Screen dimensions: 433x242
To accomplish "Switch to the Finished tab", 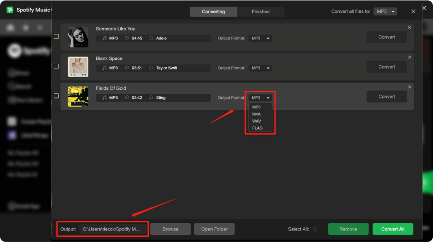I will [260, 11].
